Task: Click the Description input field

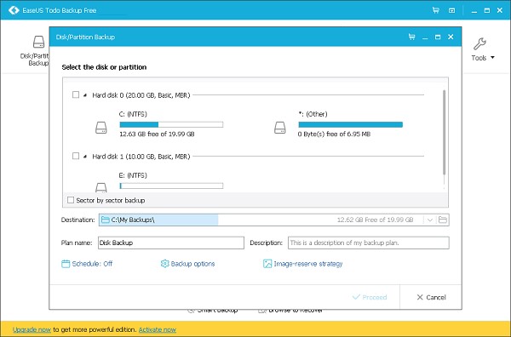Action: 369,243
